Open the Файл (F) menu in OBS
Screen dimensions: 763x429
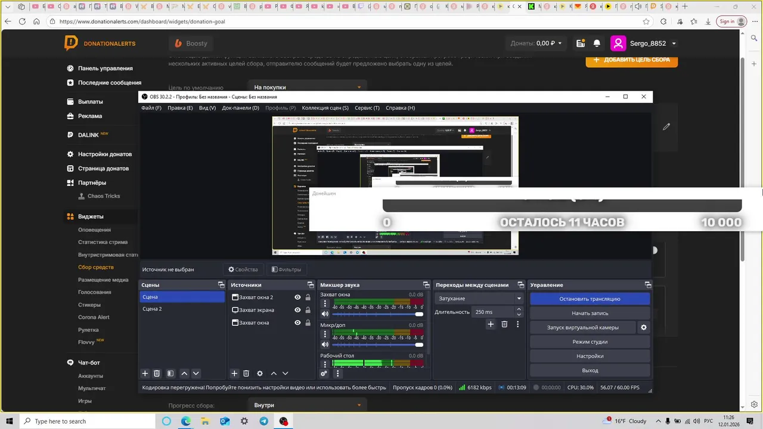[x=151, y=108]
